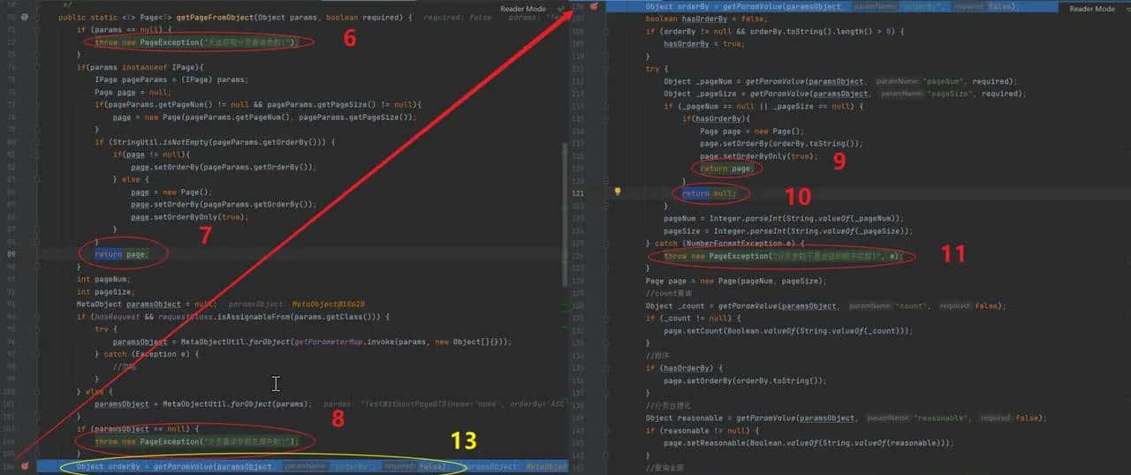Viewport: 1131px width, 475px height.
Task: Click the breakpoint icon in the left pane gutter
Action: [x=25, y=465]
